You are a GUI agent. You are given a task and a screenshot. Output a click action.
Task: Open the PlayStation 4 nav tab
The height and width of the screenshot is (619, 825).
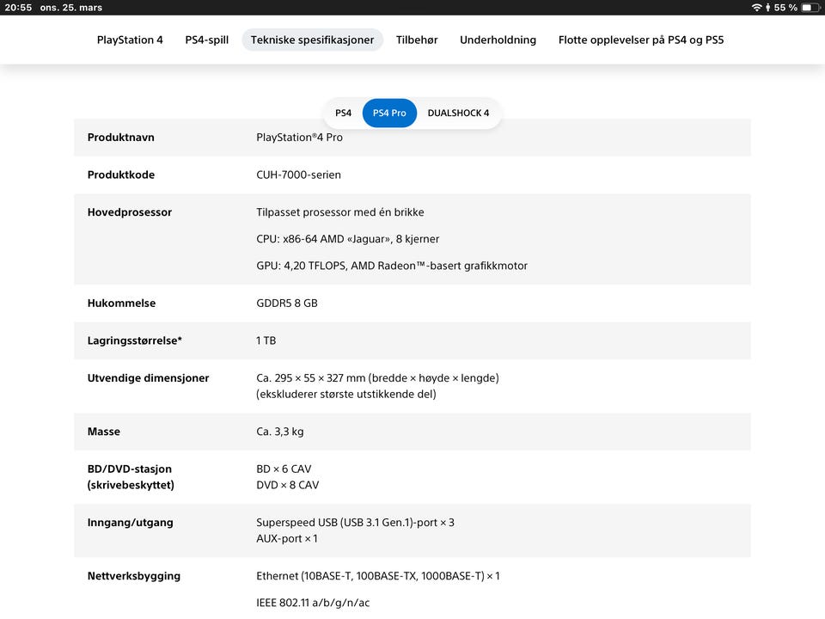pos(130,40)
